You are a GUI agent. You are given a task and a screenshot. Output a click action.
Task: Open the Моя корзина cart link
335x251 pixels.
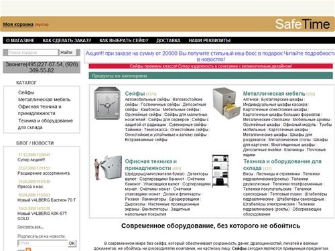click(x=18, y=25)
